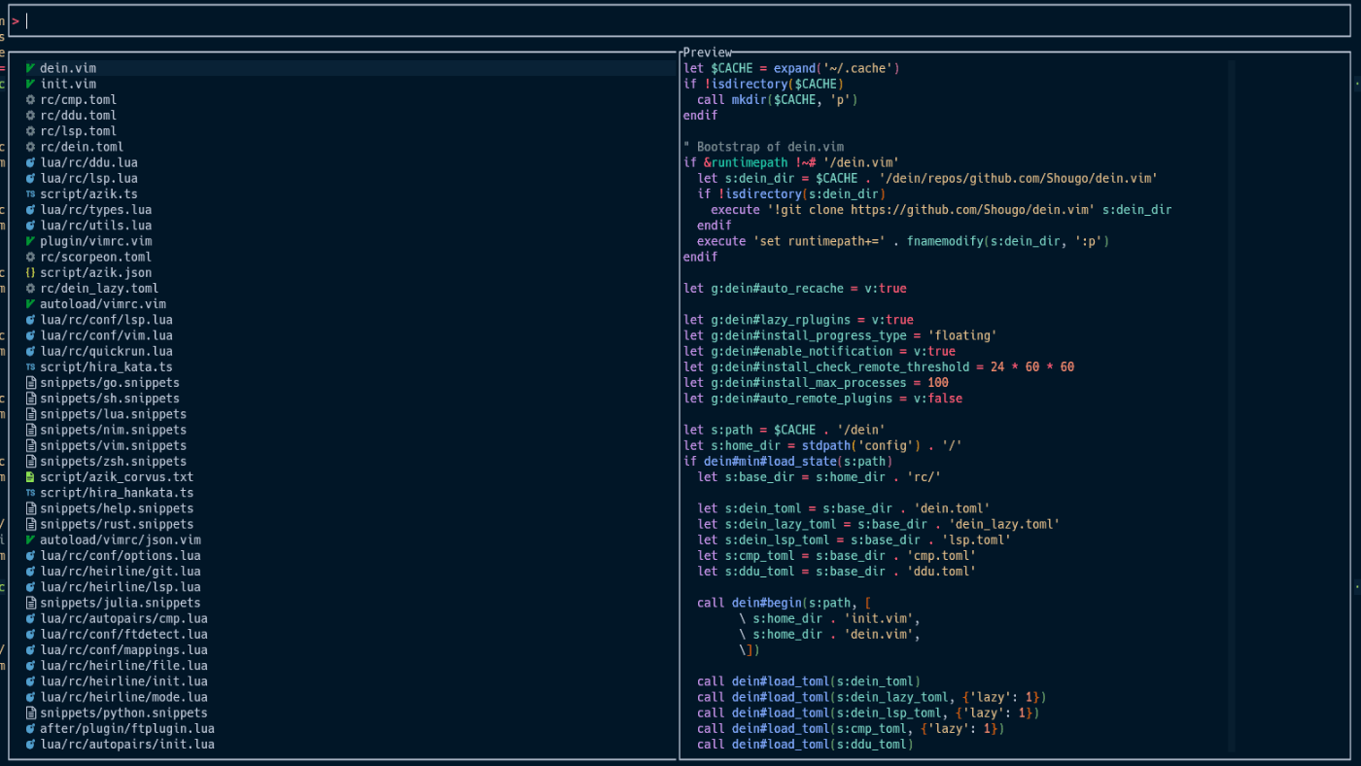
Task: Click the Lua icon beside lua/rc/ddu.lua
Action: click(30, 162)
